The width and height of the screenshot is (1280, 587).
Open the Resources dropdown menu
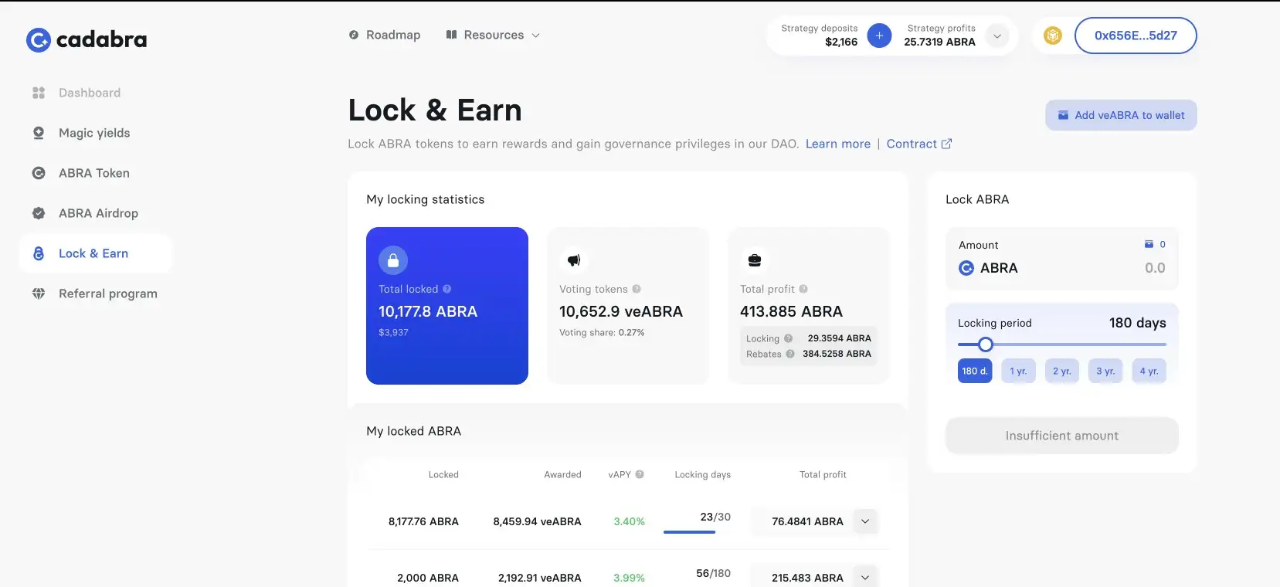(x=493, y=35)
